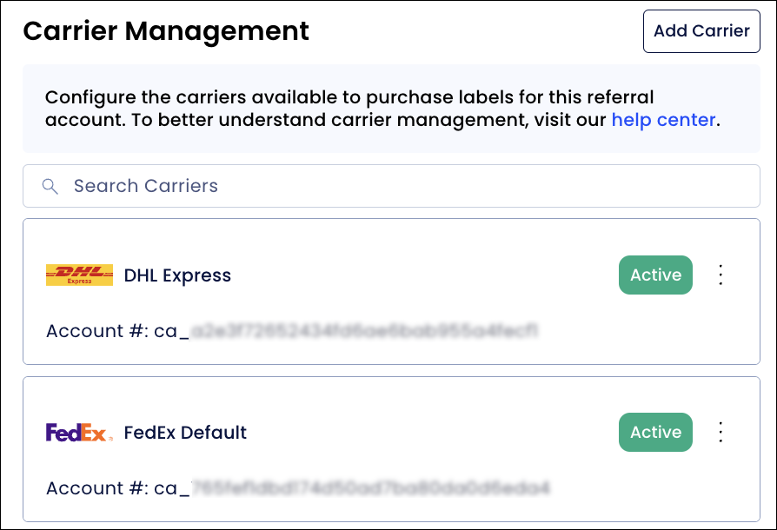777x530 pixels.
Task: Open FedEx Default three-dot options menu
Action: (x=721, y=432)
